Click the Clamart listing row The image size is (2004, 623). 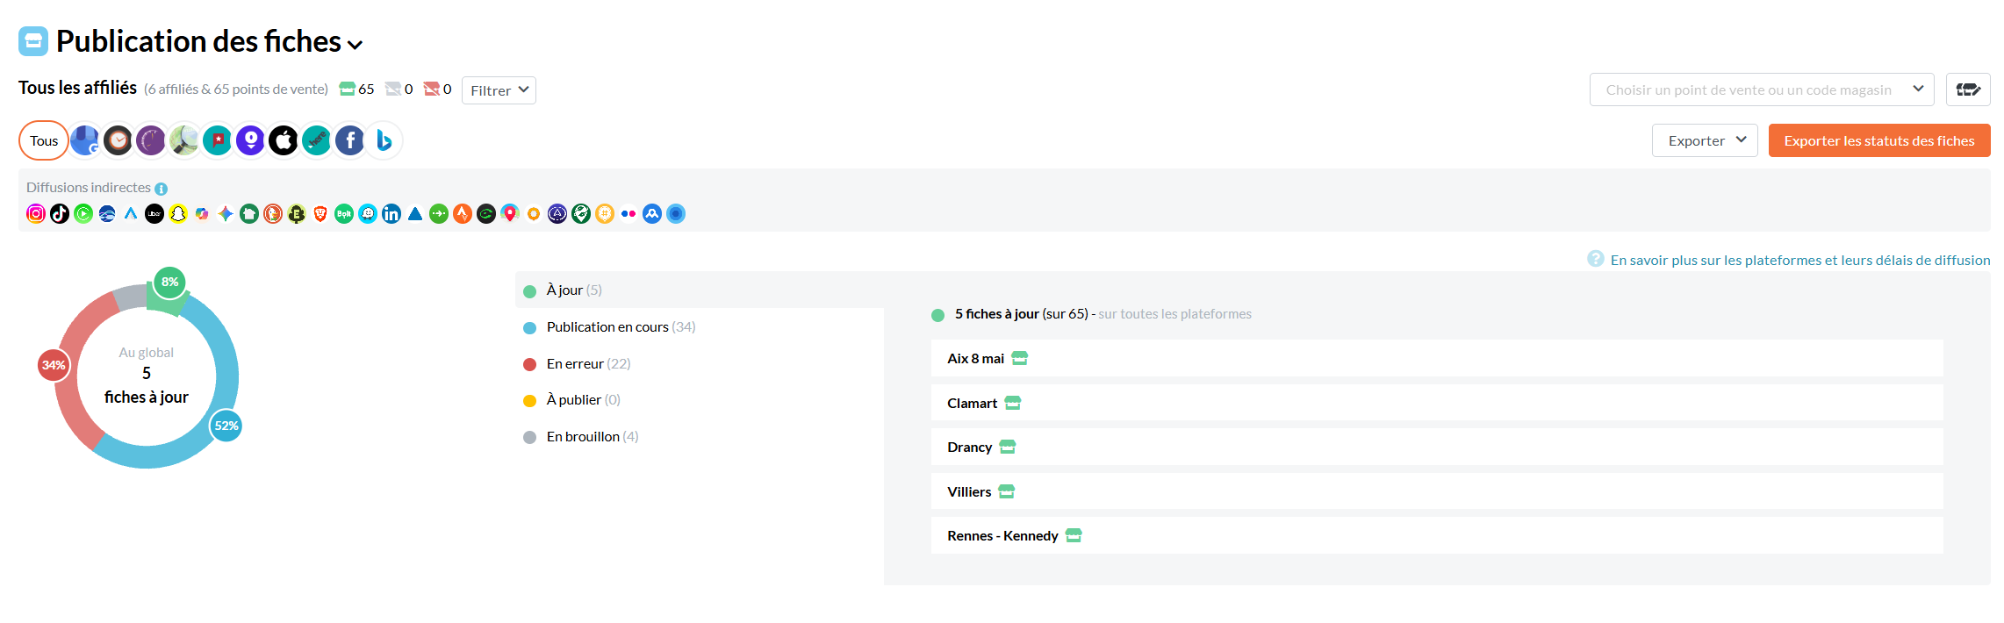1437,403
